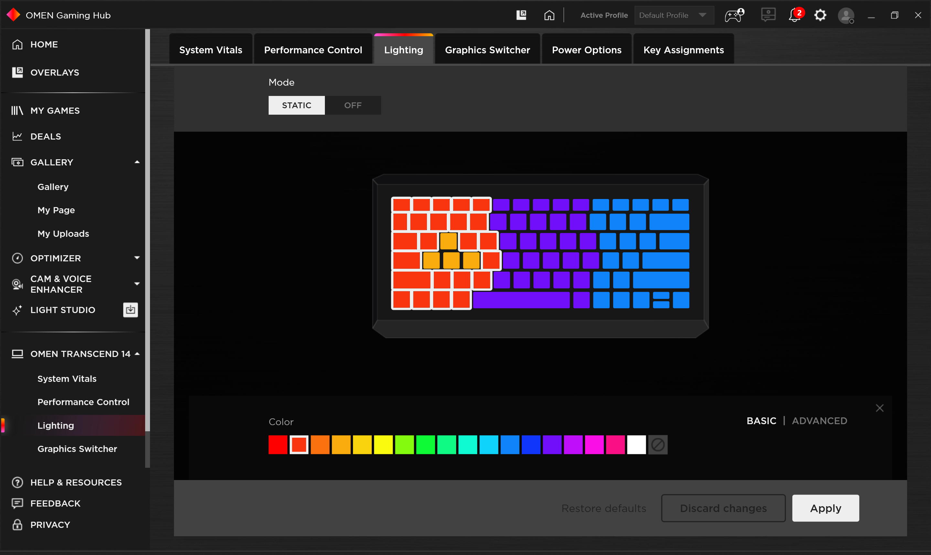Turn lighting mode OFF
This screenshot has width=931, height=555.
pos(353,105)
